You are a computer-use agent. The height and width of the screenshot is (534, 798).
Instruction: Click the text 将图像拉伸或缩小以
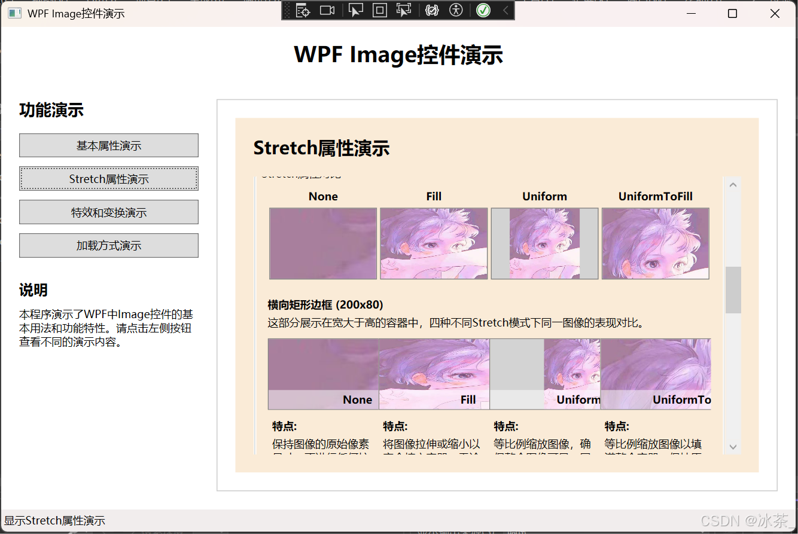(x=431, y=444)
